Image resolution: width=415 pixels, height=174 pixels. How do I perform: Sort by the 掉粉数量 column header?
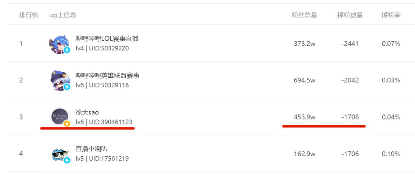coord(350,15)
